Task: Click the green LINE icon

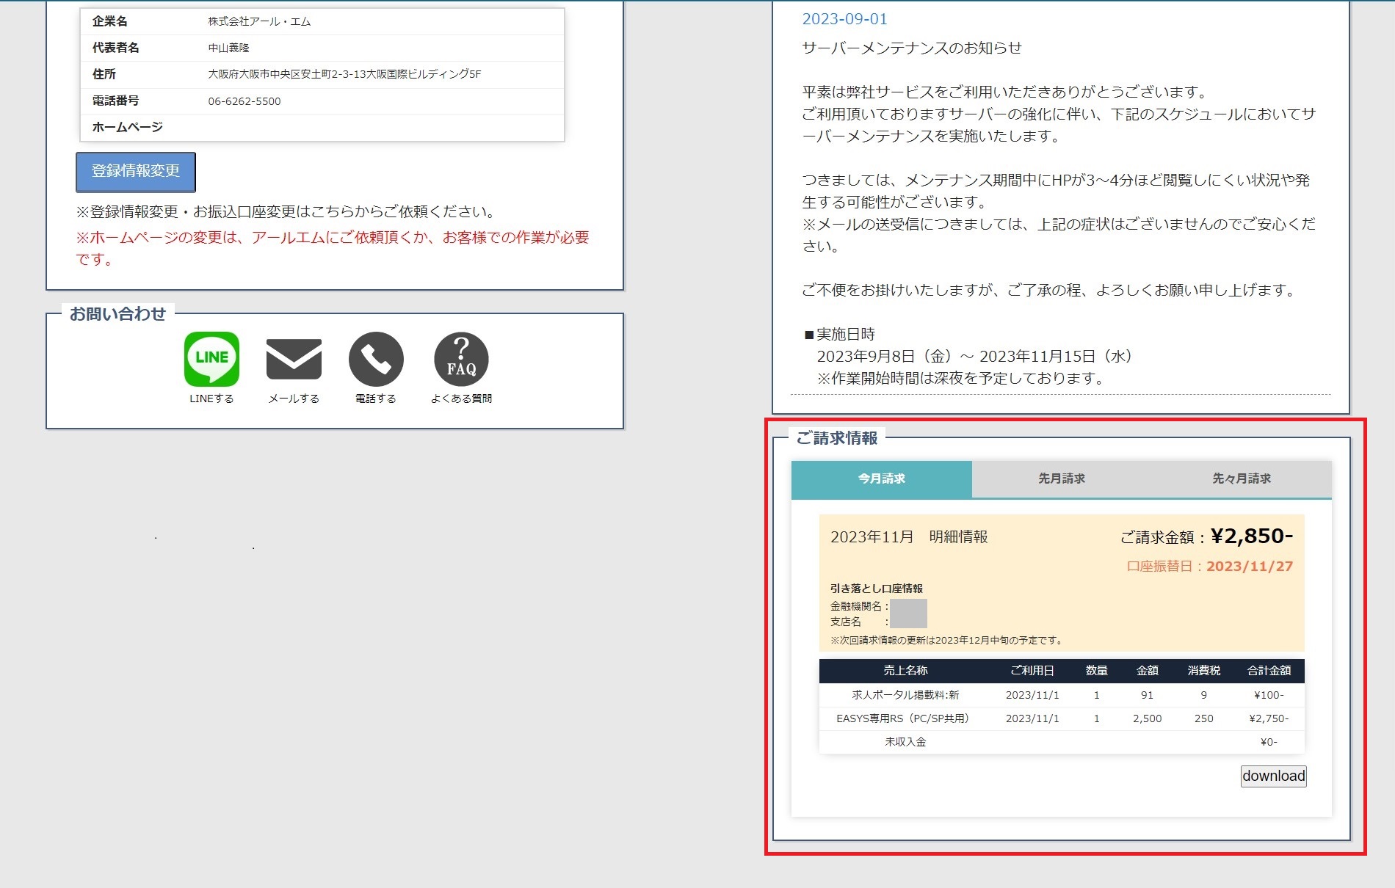Action: coord(211,359)
